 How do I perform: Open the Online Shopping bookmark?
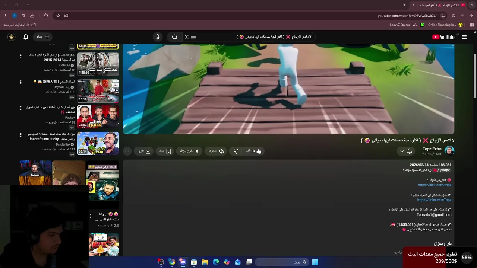[x=445, y=25]
